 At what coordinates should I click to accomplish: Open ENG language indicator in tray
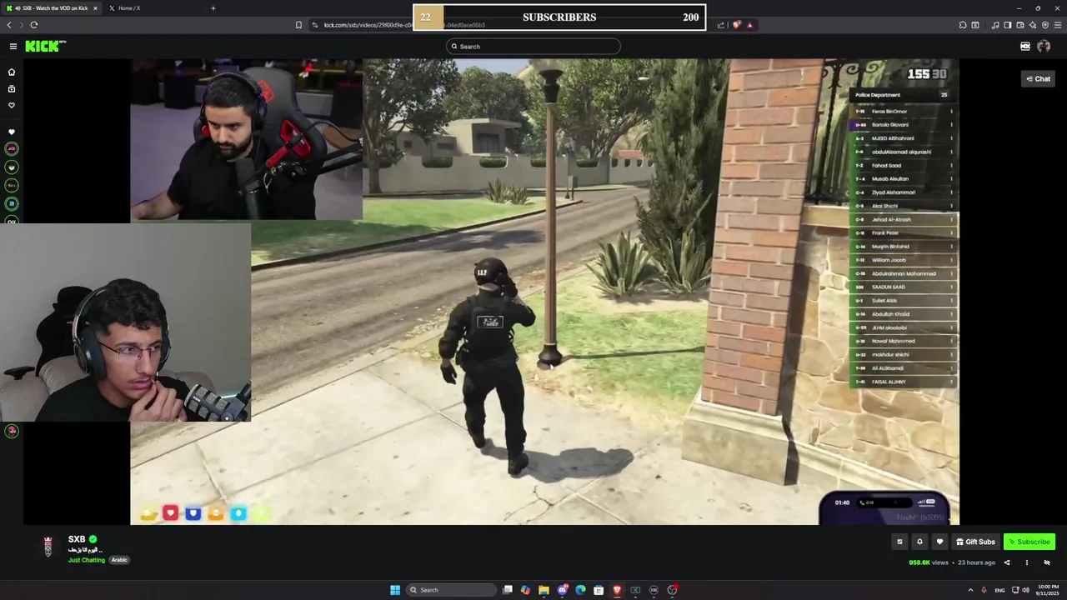point(999,590)
